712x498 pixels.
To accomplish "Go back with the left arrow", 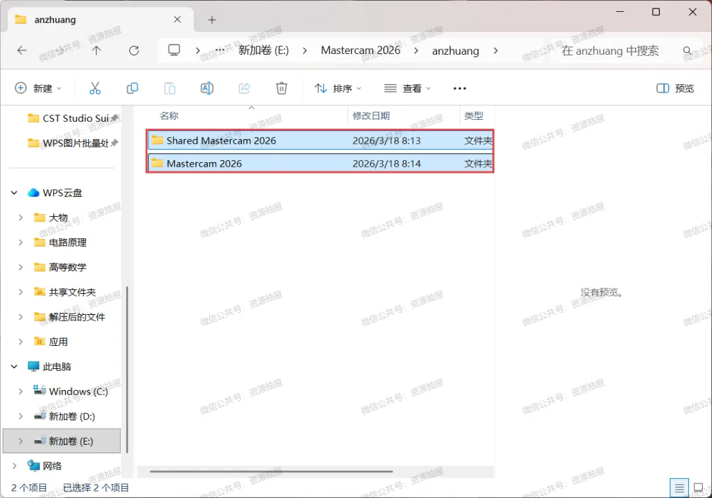I will 22,50.
